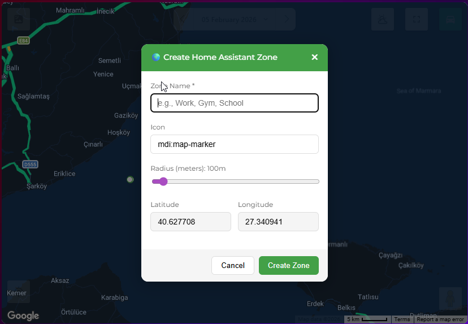Click the car icon top-right

(450, 19)
